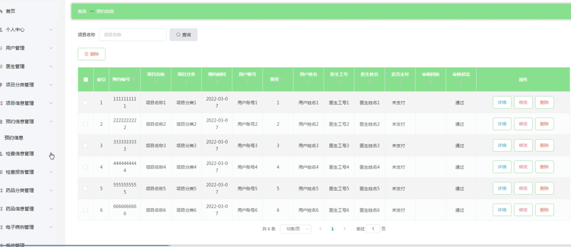Click the 用户姓名6 cell
Screen dimensions: 571x247
pos(309,210)
